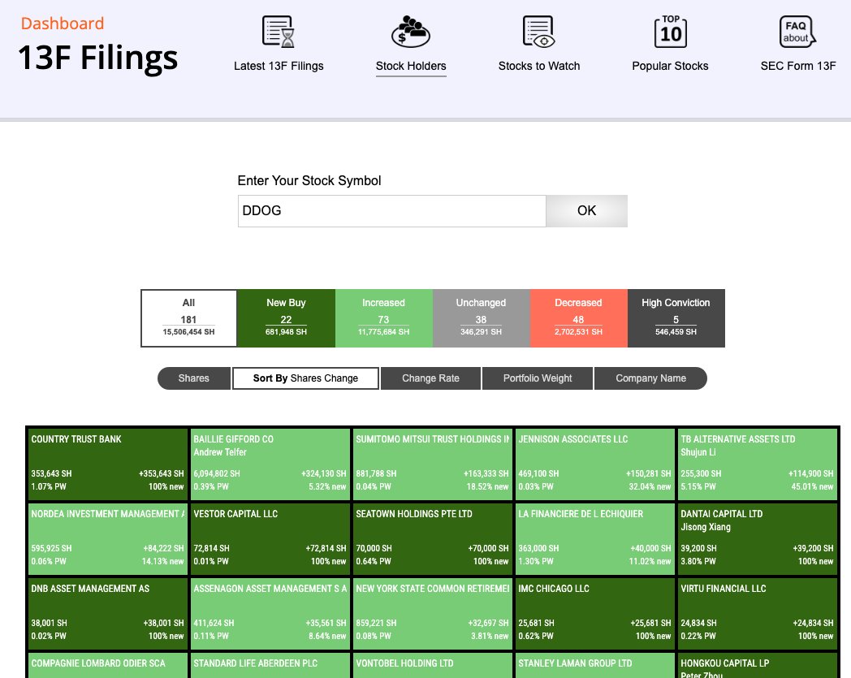Viewport: 851px width, 678px height.
Task: Select the Increased positions filter
Action: 383,317
